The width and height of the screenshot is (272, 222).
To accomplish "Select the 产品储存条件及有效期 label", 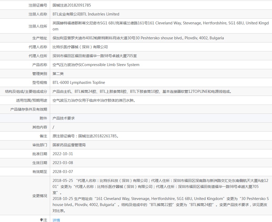I will coord(29,109).
